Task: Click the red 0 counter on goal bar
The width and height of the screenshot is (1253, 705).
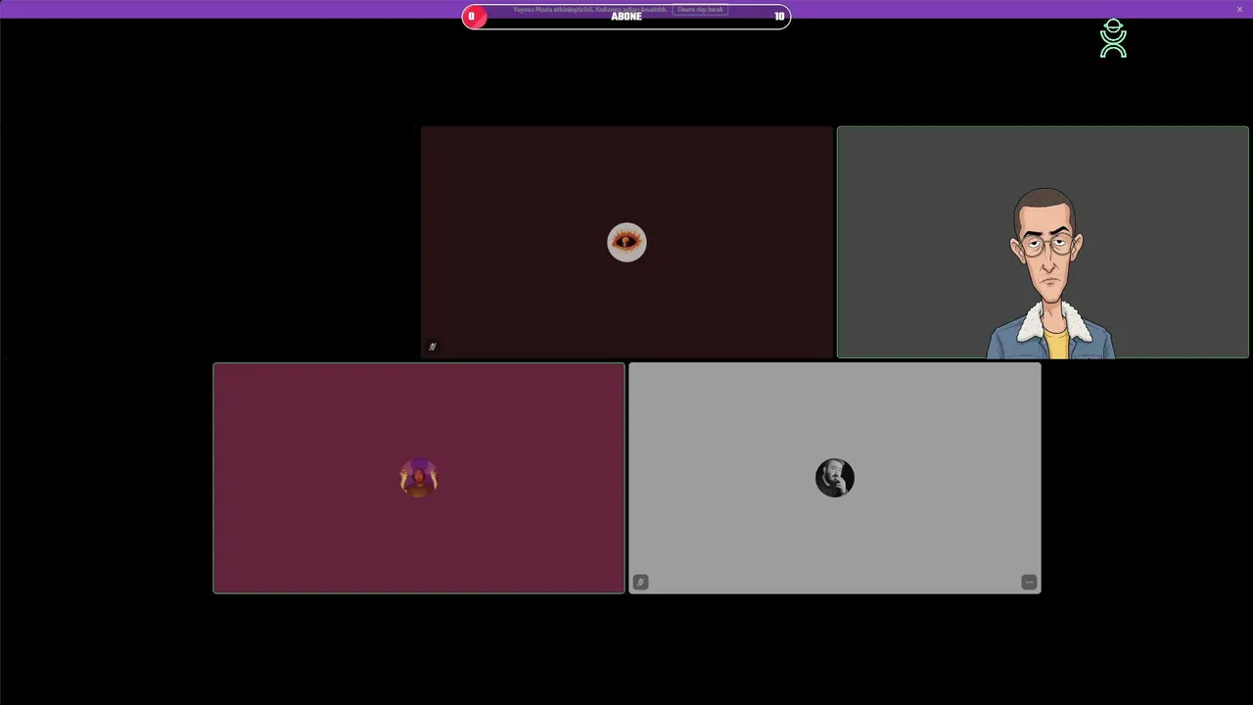Action: (x=474, y=17)
